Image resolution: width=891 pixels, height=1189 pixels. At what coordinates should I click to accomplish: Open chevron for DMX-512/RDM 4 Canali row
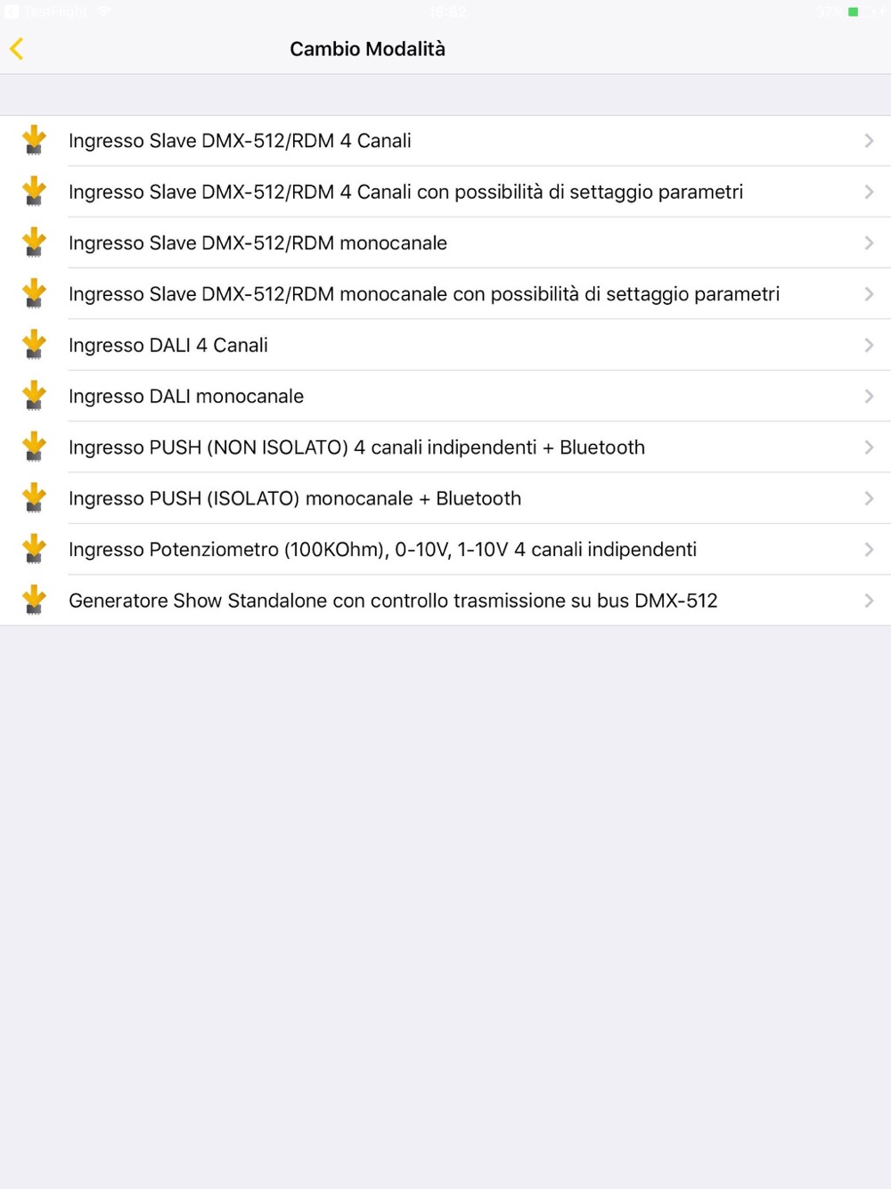[869, 141]
